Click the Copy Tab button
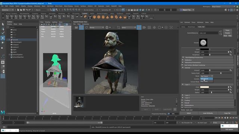This screenshot has height=134, width=239. tap(227, 113)
